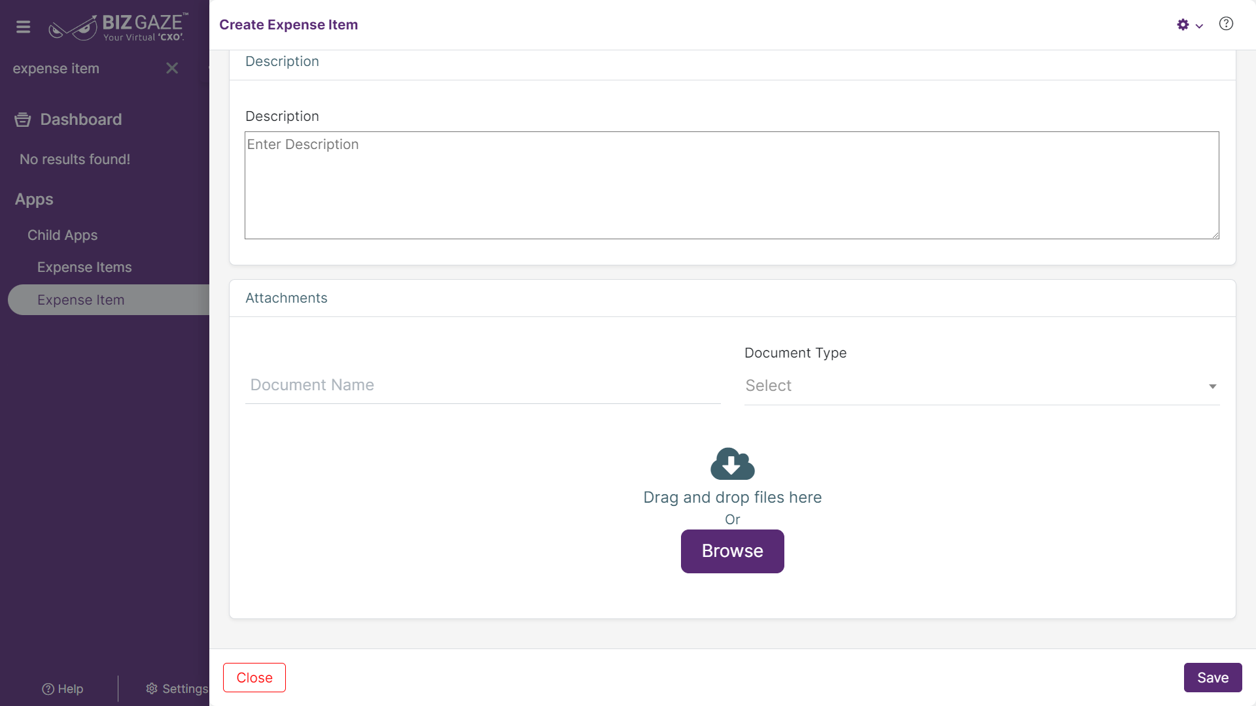Click the No results found! message
The height and width of the screenshot is (706, 1256).
pyautogui.click(x=75, y=160)
